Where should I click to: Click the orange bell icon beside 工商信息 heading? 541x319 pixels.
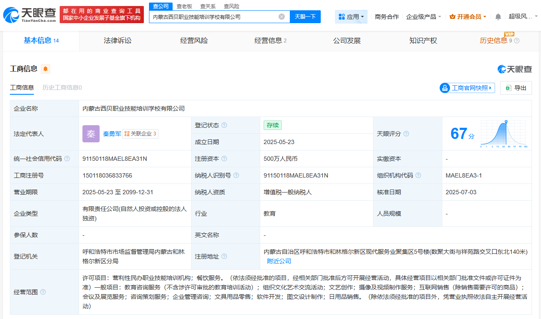tap(45, 69)
